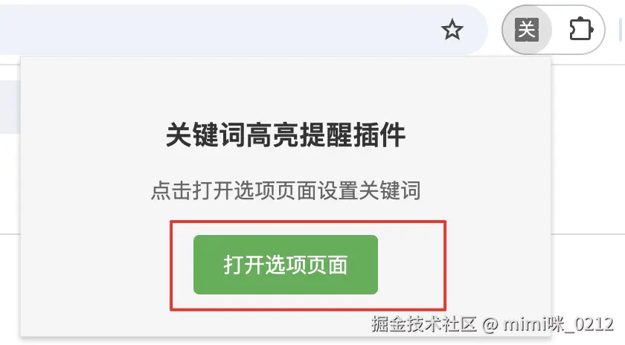Click the page area right of the popup
Screen dimensions: 625x345
coord(588,159)
